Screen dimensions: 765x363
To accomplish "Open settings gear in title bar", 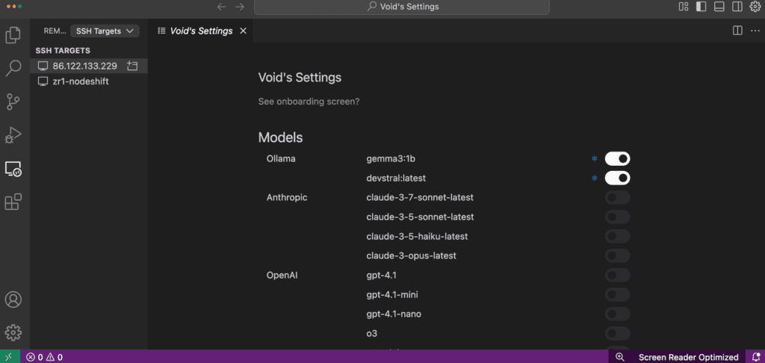I will pos(755,7).
